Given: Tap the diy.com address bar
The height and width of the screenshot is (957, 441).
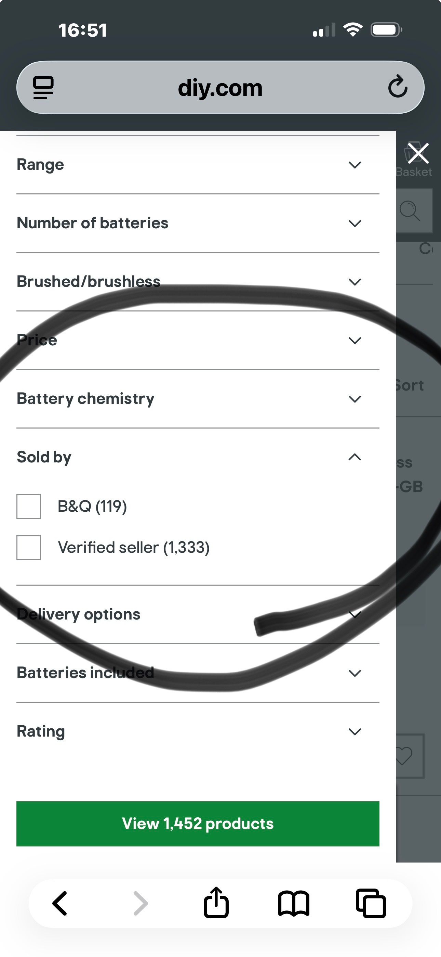Looking at the screenshot, I should click(220, 88).
